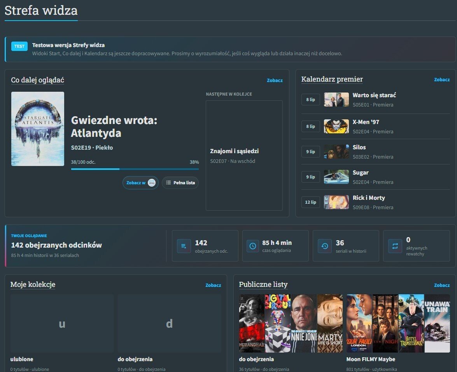Open Moon FILMY Maybe list title
The image size is (457, 372).
[x=371, y=359]
